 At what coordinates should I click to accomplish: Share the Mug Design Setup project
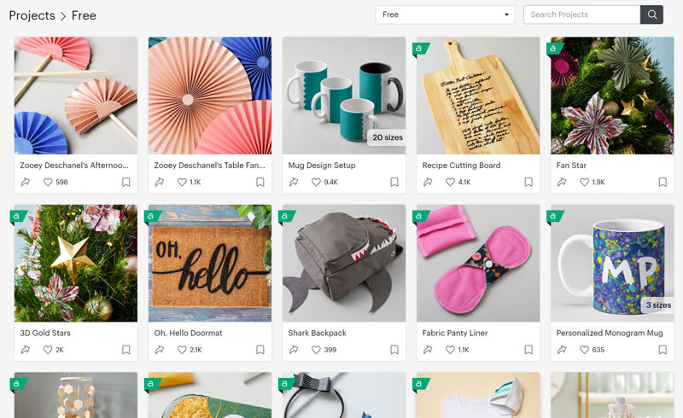pos(294,182)
